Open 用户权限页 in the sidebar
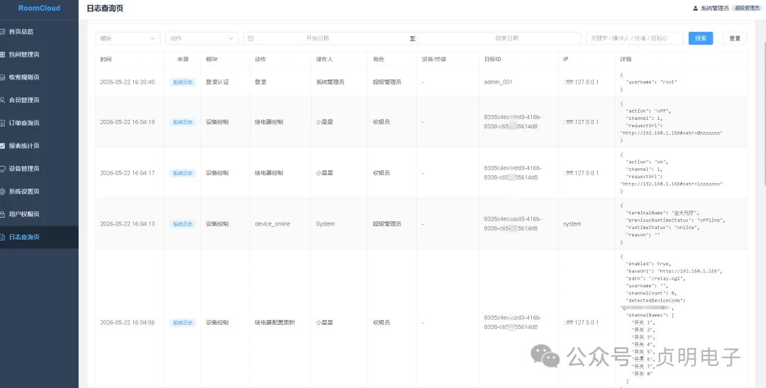 39,214
